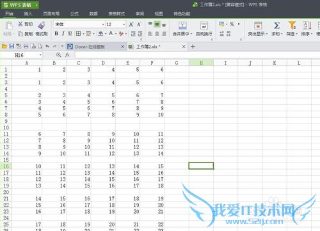
Task: Toggle vertical center alignment
Action: pyautogui.click(x=157, y=24)
